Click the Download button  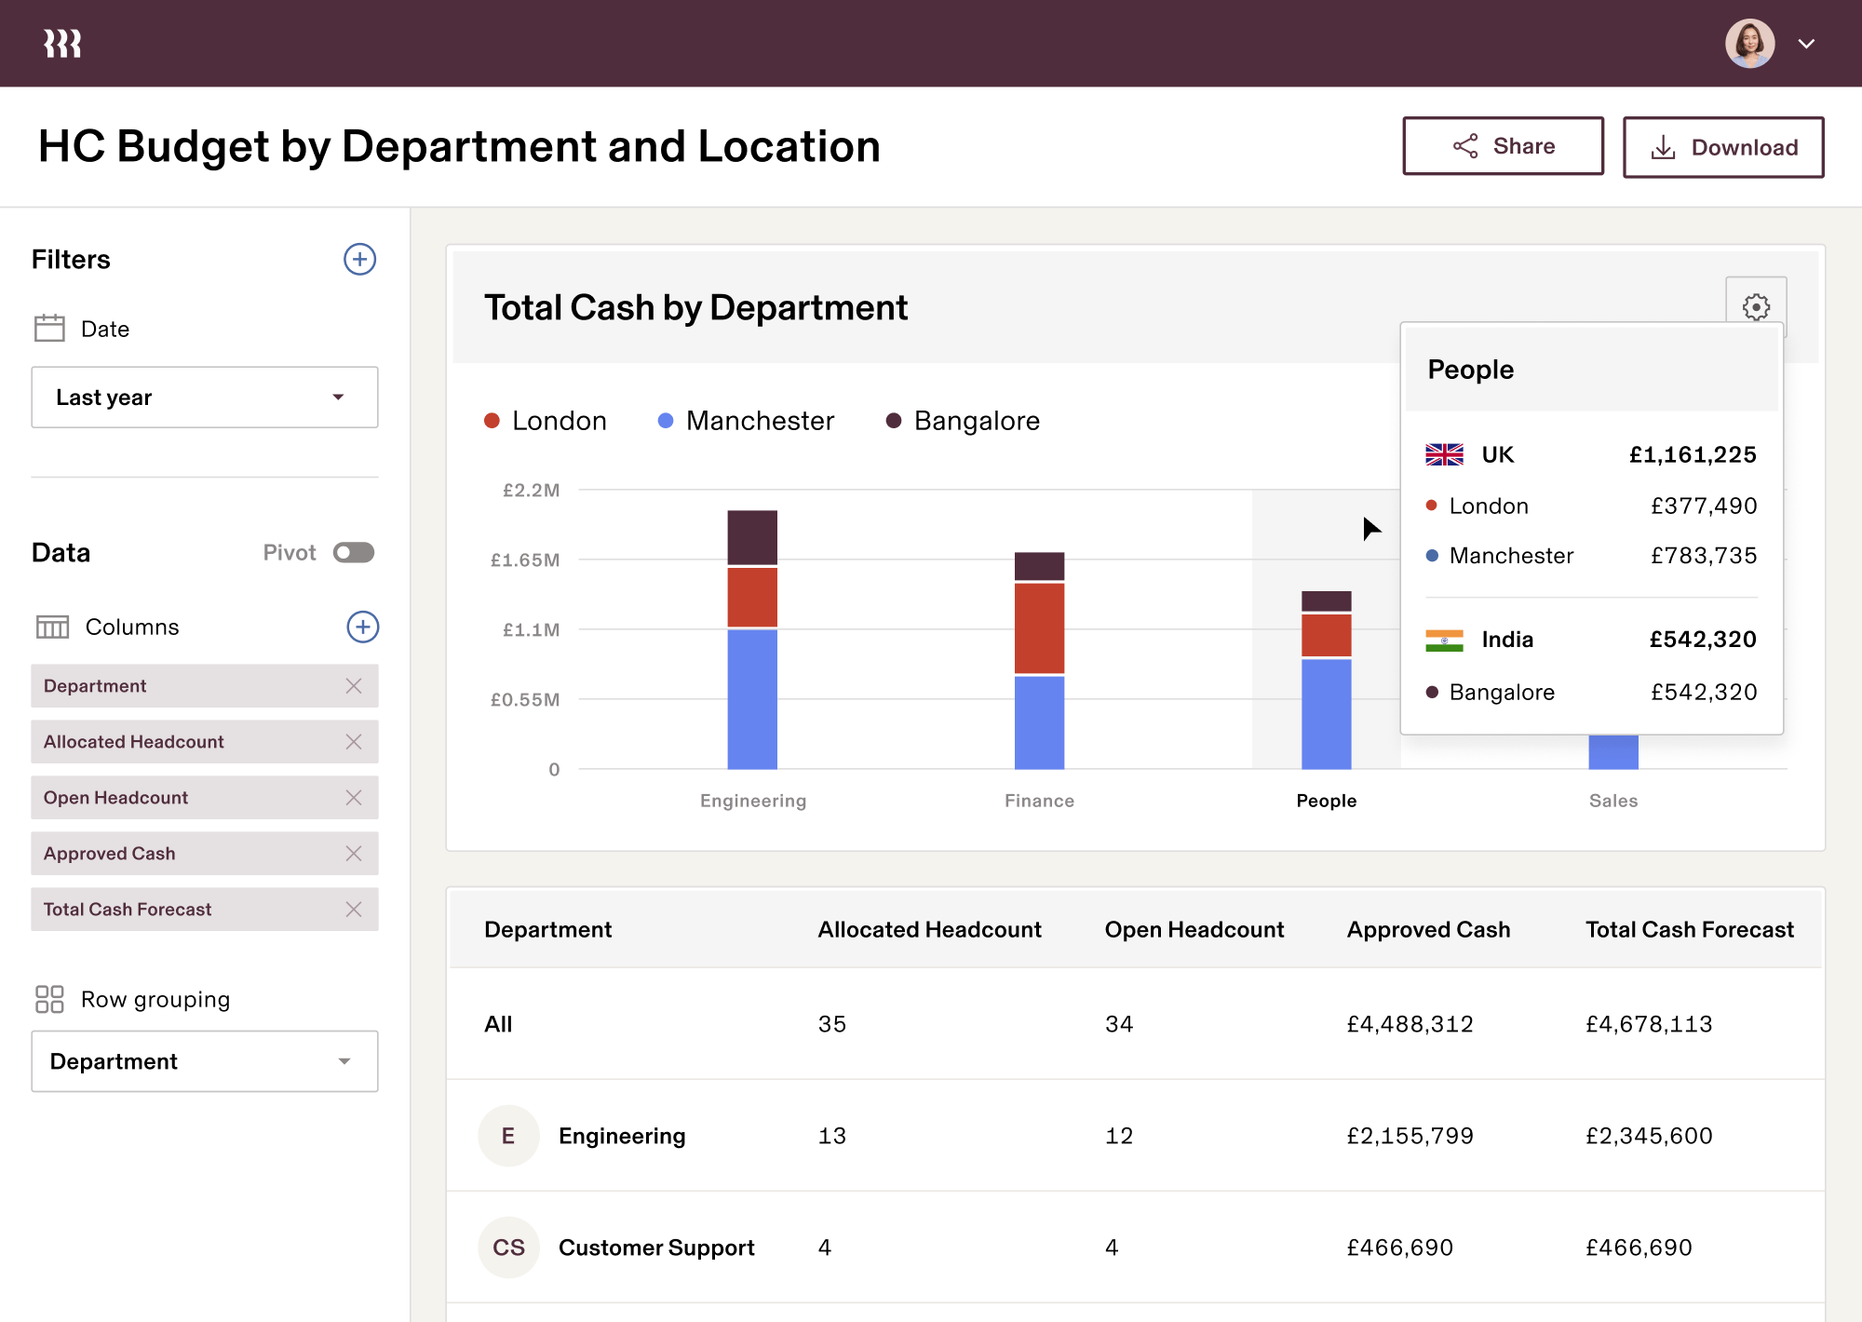(1723, 146)
